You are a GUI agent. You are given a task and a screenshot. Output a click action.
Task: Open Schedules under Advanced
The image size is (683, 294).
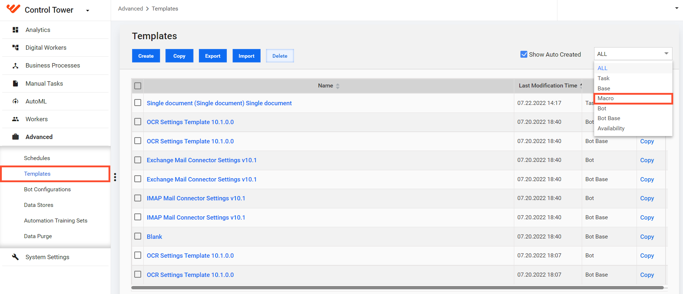[x=37, y=158]
